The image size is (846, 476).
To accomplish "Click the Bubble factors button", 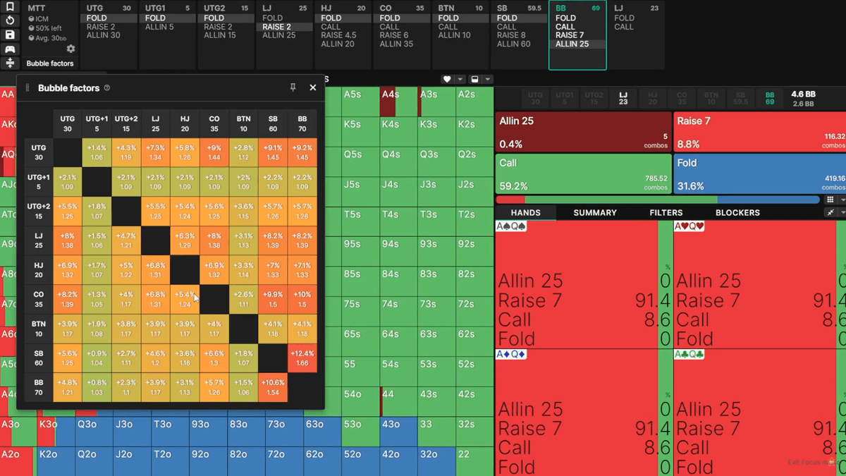I will click(50, 63).
